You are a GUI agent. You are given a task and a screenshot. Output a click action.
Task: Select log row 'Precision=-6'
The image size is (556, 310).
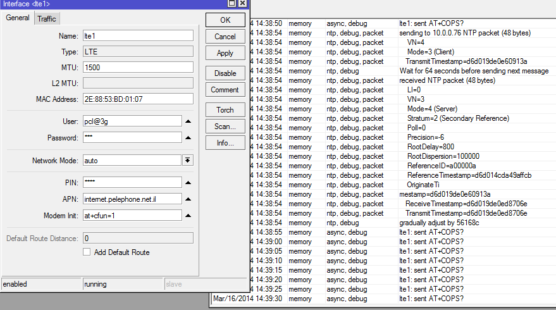[402, 137]
